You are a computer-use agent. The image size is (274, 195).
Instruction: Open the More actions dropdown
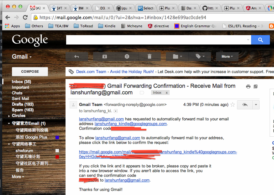tap(227, 56)
